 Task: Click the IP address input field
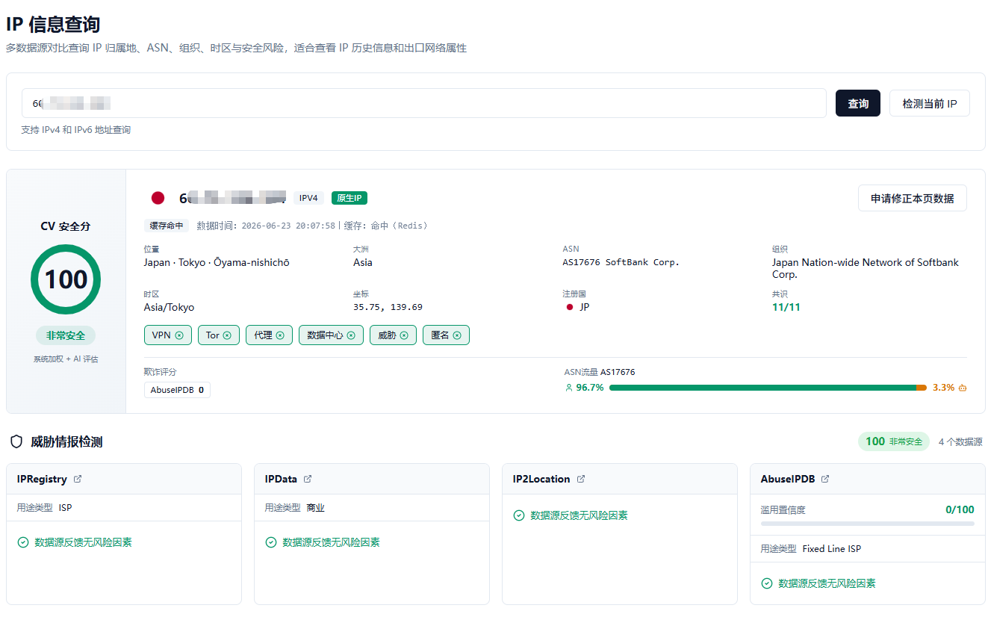coord(424,103)
